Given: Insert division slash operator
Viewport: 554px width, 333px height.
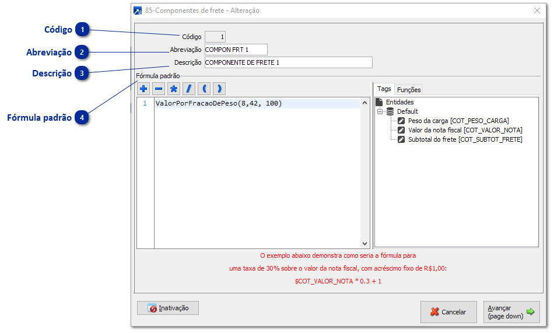Looking at the screenshot, I should 189,89.
